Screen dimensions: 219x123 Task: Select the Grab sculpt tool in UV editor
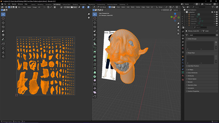coord(3,49)
